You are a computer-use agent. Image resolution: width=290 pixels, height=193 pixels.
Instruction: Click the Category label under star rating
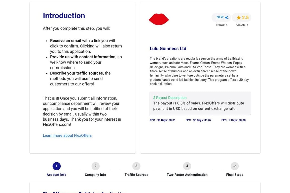(x=242, y=25)
